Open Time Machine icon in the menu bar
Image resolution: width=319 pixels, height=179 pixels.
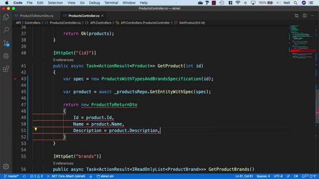222,2
